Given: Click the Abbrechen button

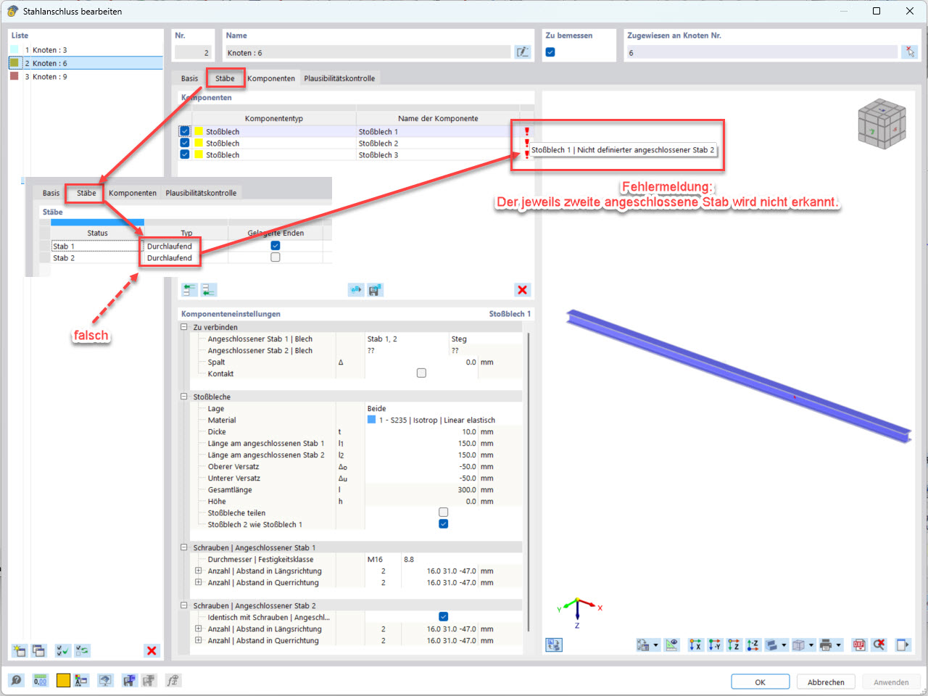Looking at the screenshot, I should [826, 681].
